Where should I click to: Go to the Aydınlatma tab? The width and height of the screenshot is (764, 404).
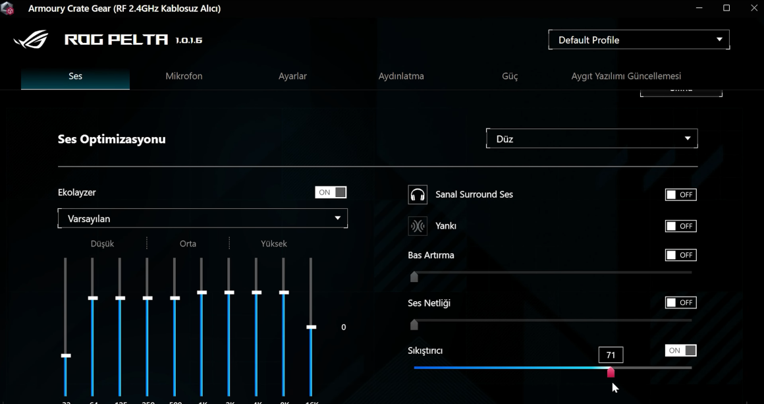[401, 76]
